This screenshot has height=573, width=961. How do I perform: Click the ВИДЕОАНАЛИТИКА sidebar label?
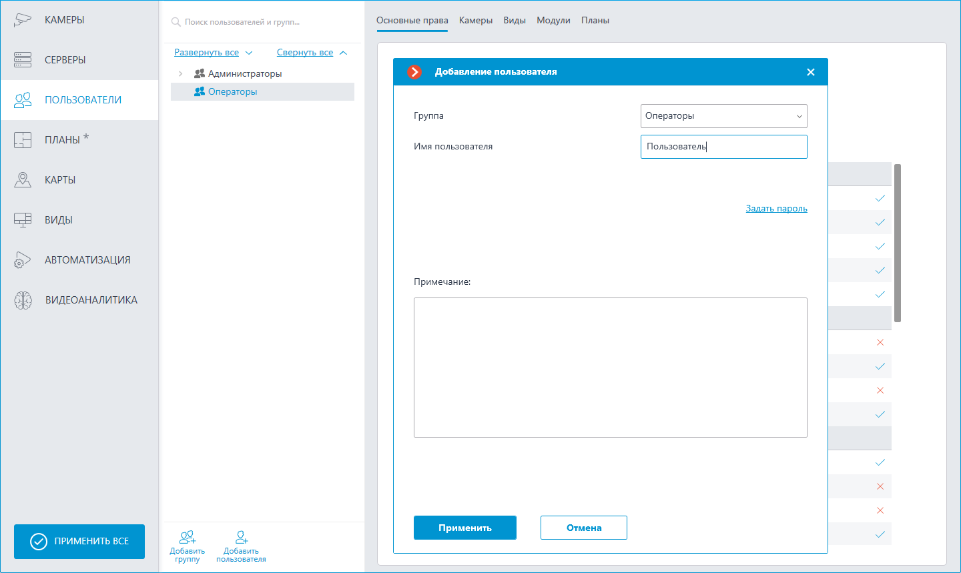(x=91, y=300)
